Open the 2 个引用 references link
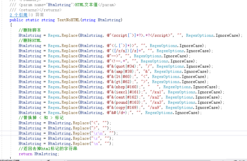This screenshot has height=161, width=247. (x=18, y=15)
